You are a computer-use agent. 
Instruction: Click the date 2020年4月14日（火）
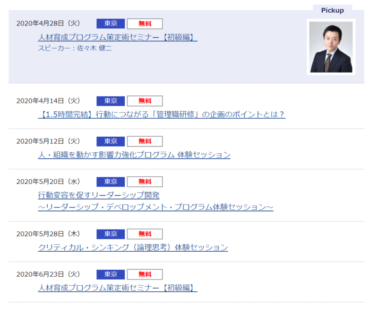pos(48,101)
